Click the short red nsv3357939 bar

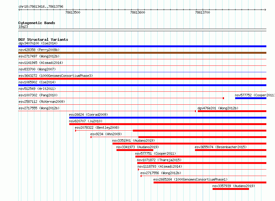[x=231, y=189]
